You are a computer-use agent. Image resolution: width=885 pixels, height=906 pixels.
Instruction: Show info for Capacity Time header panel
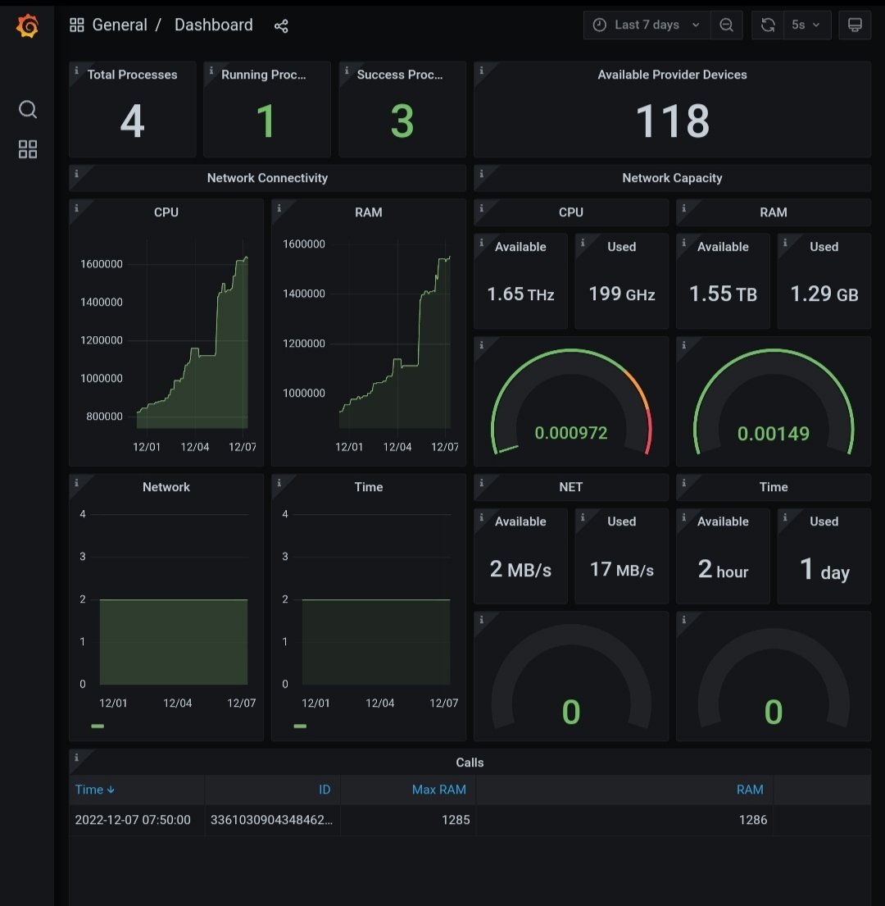683,482
